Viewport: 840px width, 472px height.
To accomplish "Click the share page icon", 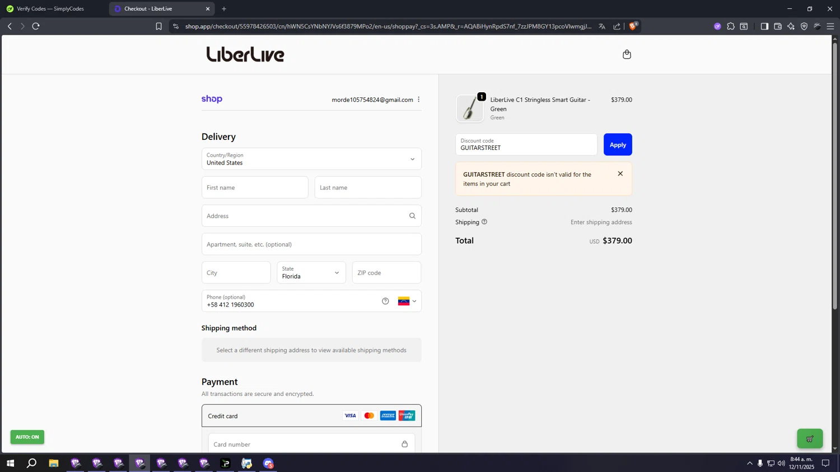I will coord(617,26).
